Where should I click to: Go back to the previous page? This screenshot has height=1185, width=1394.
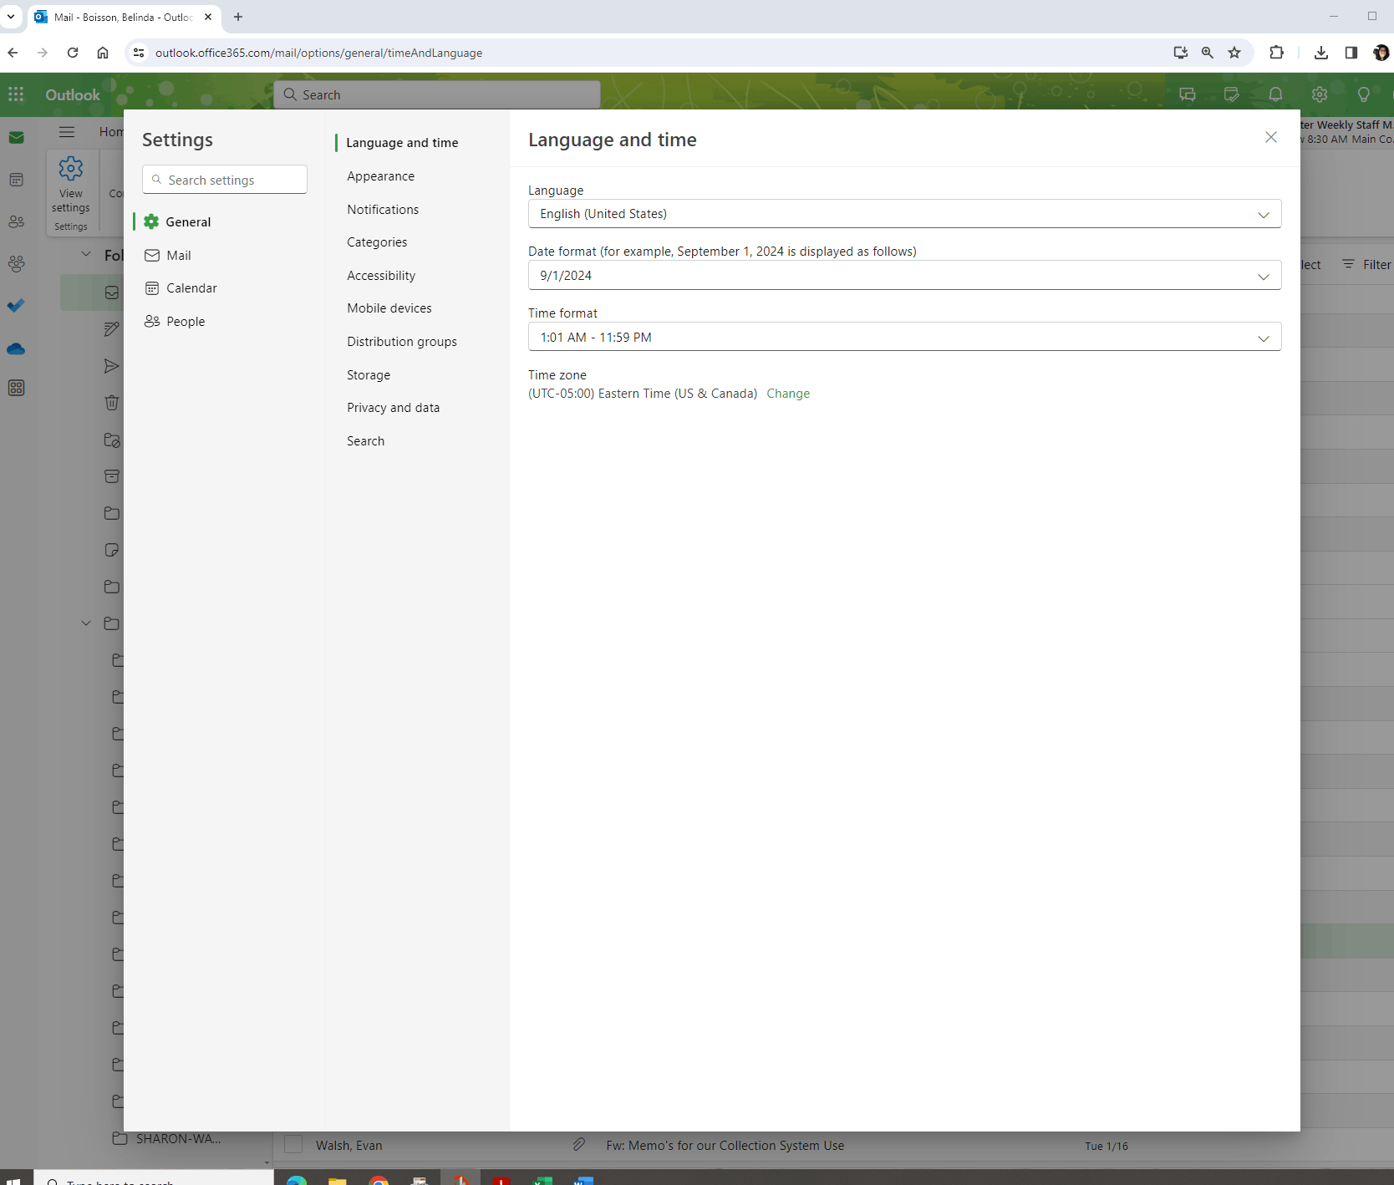pos(13,53)
